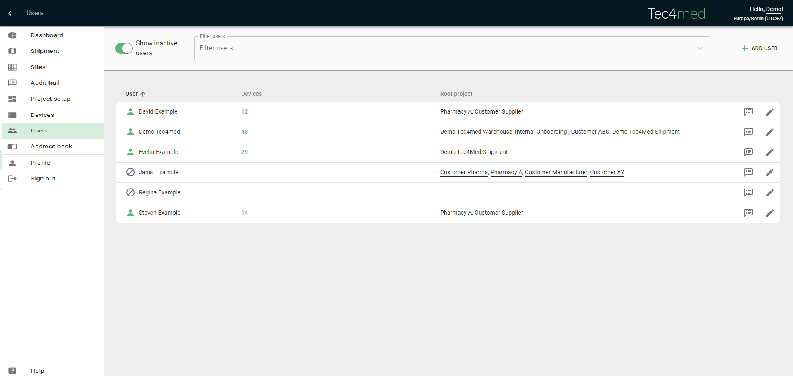Click the ADD USER button
This screenshot has height=376, width=793.
coord(759,48)
